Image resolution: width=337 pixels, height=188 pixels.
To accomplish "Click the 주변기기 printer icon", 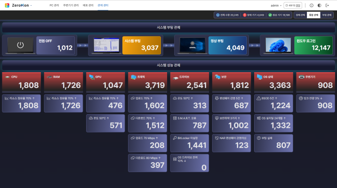I will (x=302, y=77).
